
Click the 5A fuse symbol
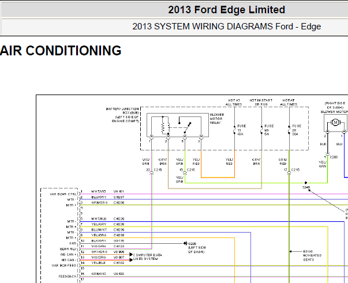(x=261, y=130)
